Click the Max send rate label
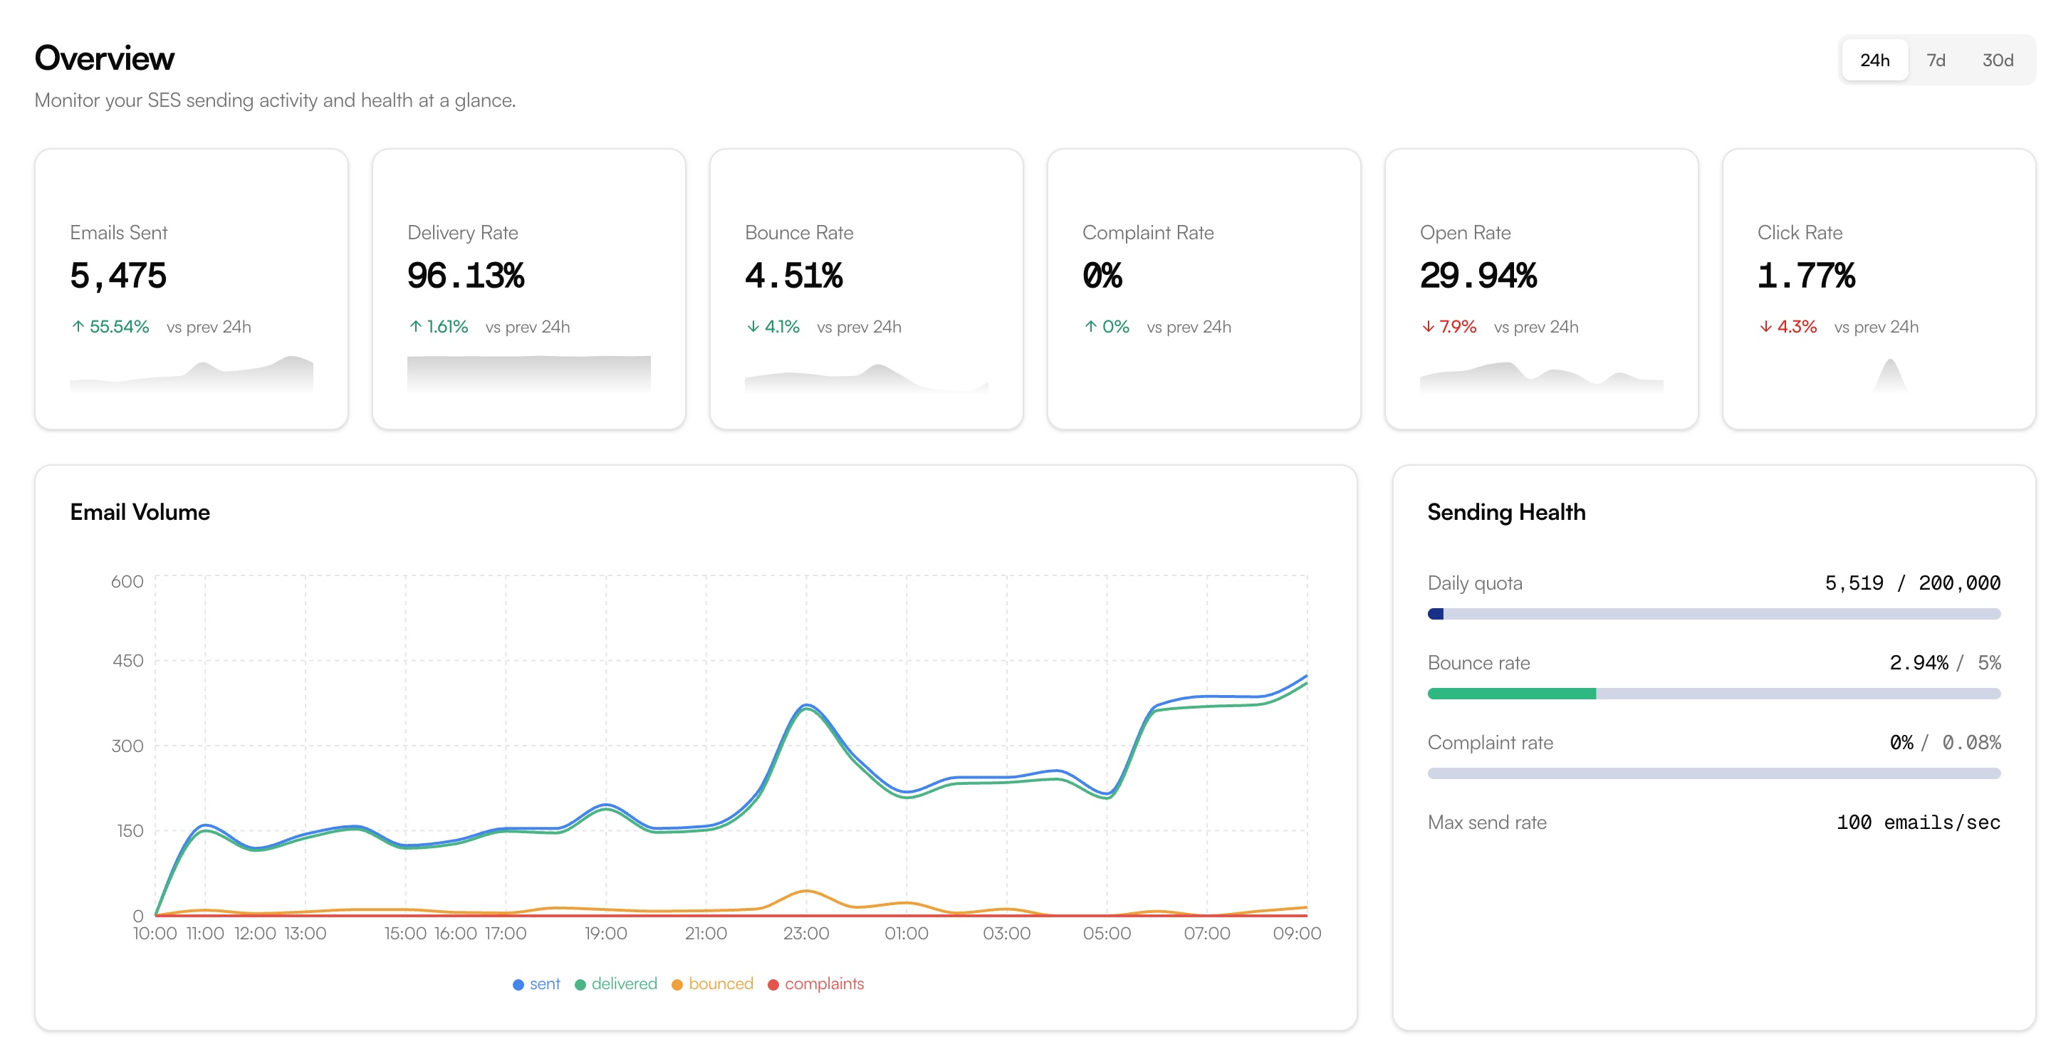Viewport: 2051px width, 1054px height. point(1486,823)
